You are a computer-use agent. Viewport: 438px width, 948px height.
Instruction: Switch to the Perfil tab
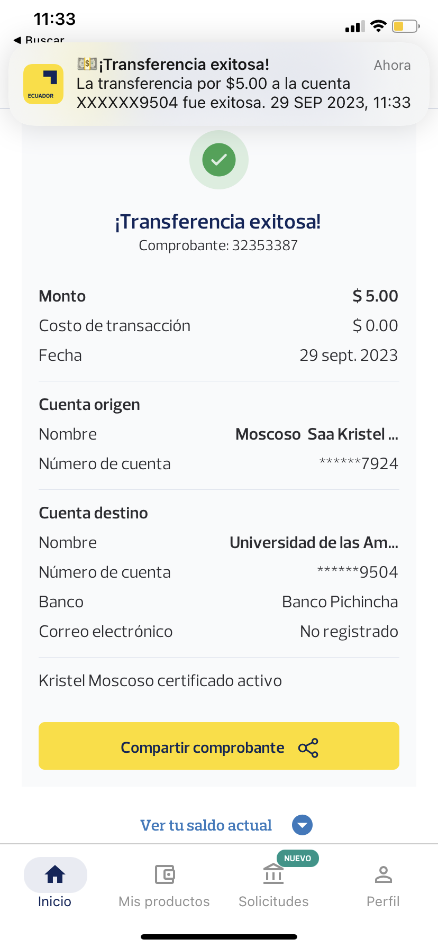(x=383, y=901)
